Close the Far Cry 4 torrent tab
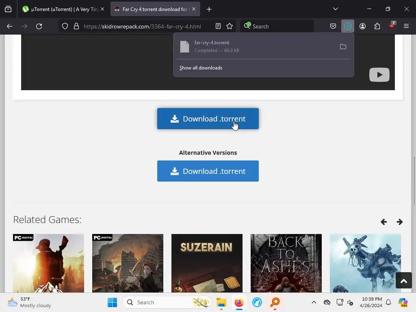 pos(194,9)
